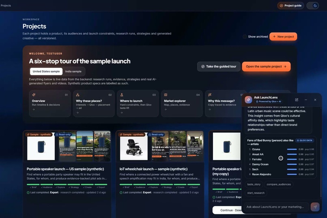Click Anuel AA affinity bar

pyautogui.click(x=292, y=154)
